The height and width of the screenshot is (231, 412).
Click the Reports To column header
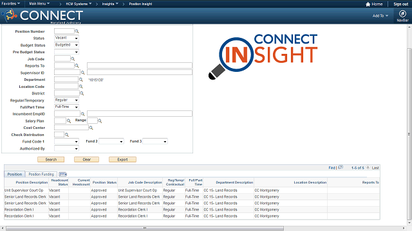(x=371, y=182)
